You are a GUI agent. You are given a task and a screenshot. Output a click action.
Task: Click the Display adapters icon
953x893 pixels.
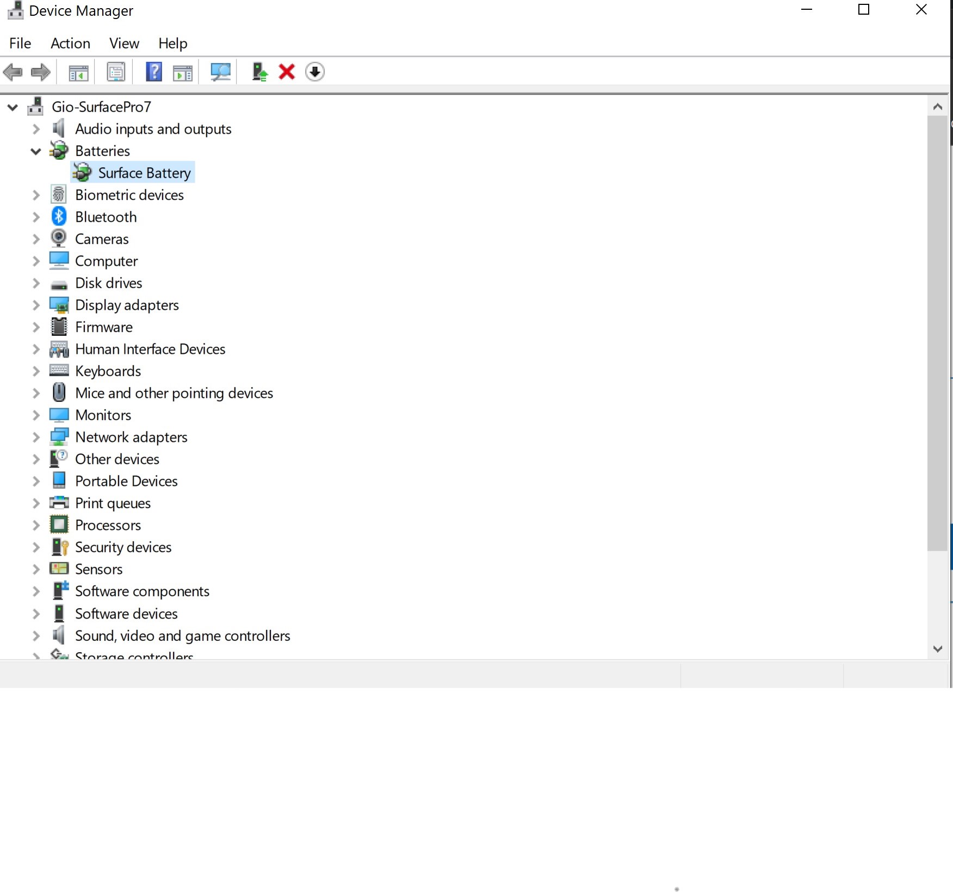click(x=59, y=305)
